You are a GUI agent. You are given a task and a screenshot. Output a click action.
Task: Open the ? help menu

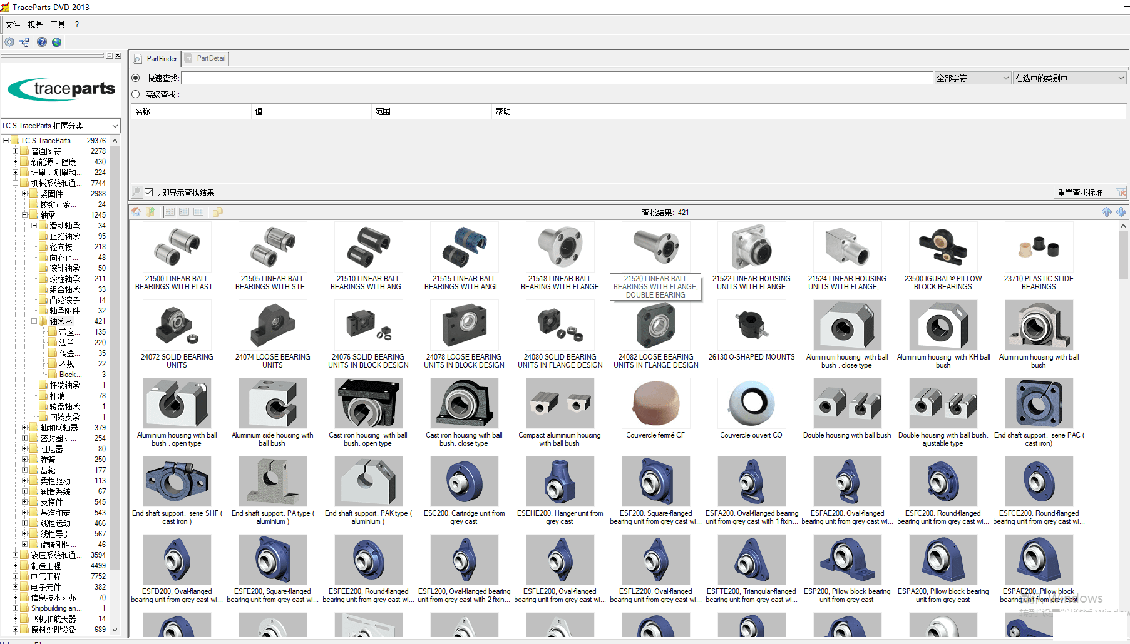[77, 24]
